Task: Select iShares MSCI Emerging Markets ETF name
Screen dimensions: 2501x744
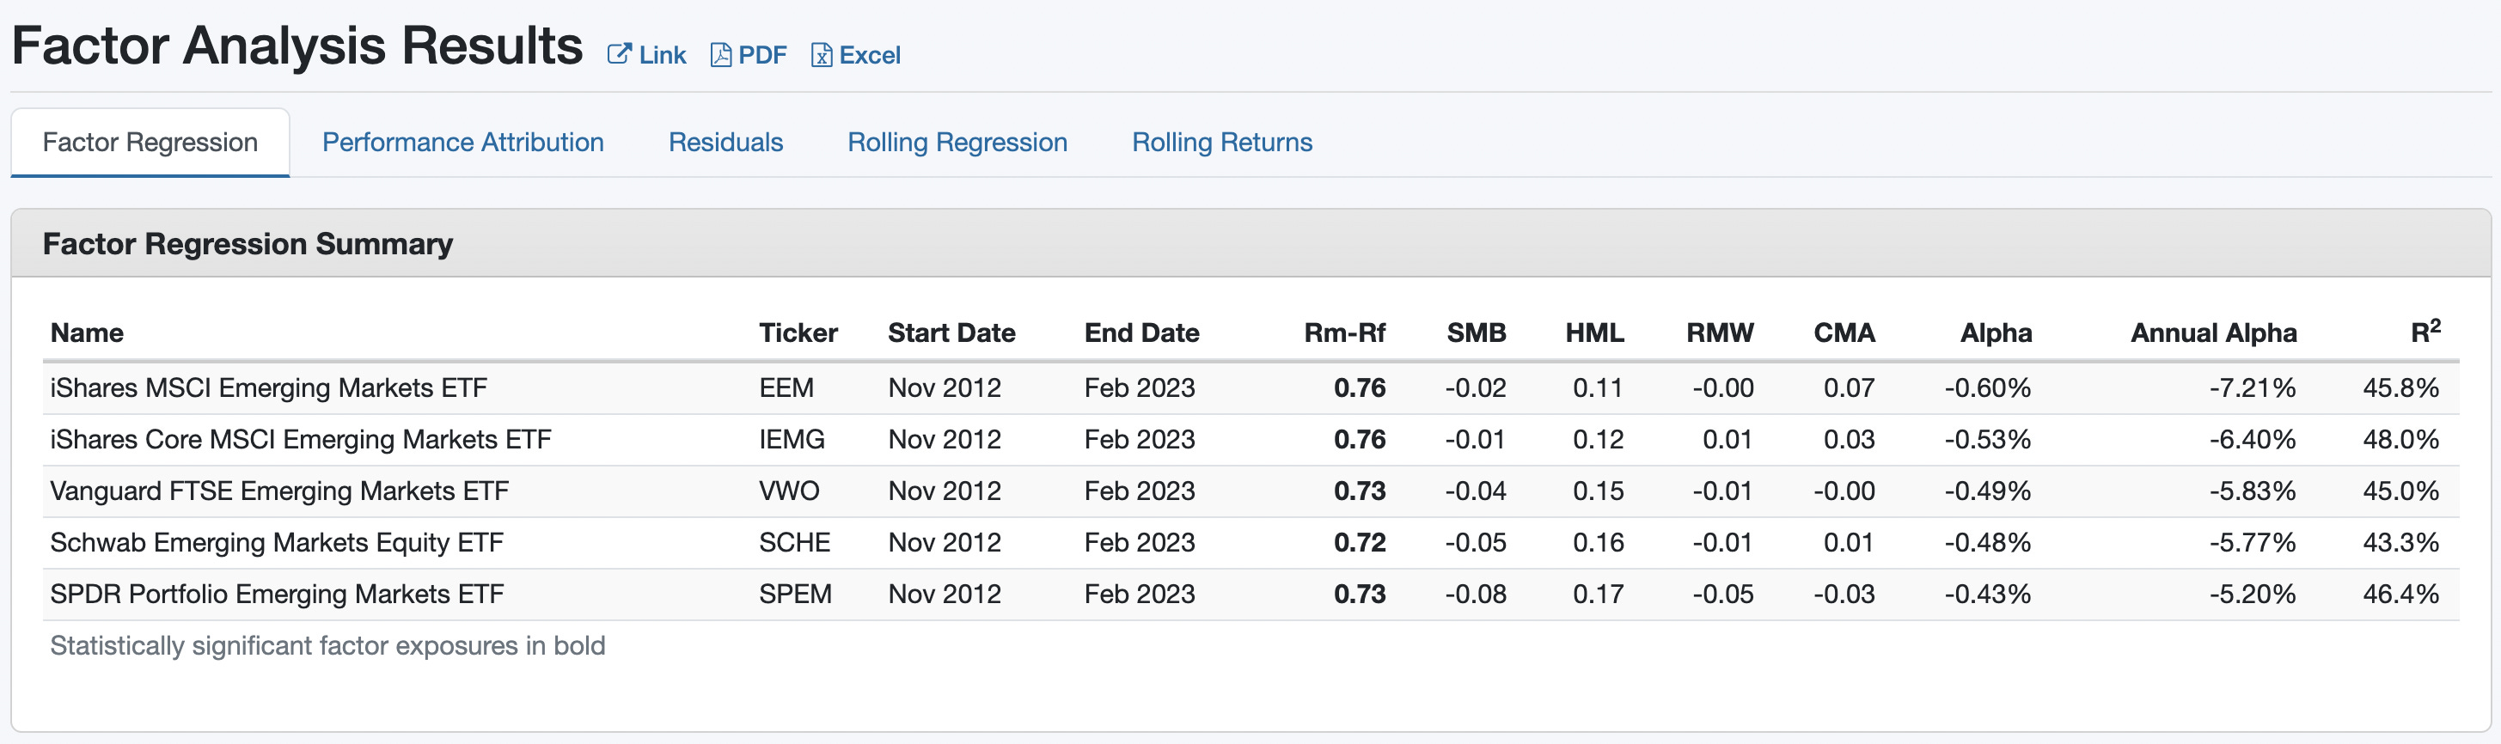Action: 269,388
